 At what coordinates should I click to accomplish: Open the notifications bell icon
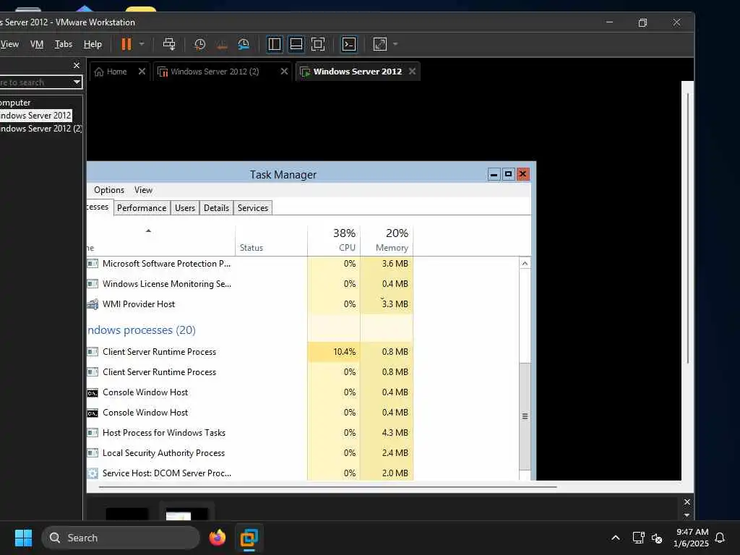[x=720, y=538]
